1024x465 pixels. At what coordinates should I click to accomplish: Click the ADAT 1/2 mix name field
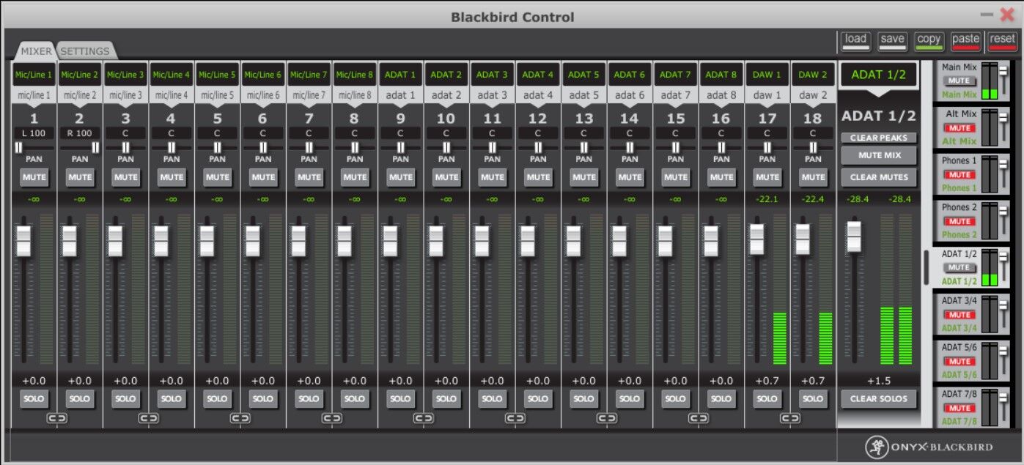(x=879, y=75)
